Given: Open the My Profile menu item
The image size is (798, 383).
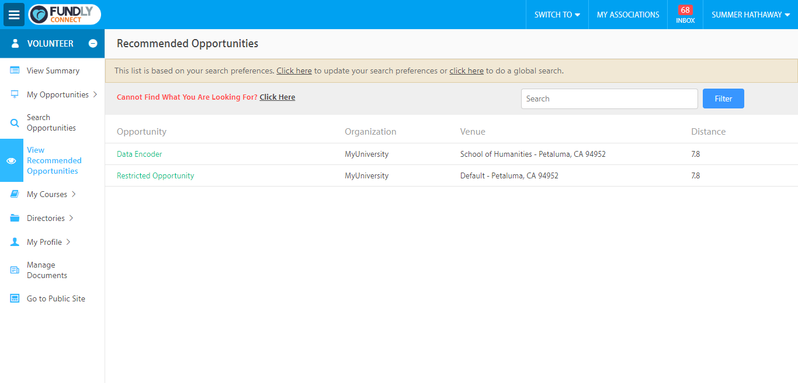Looking at the screenshot, I should pyautogui.click(x=44, y=242).
